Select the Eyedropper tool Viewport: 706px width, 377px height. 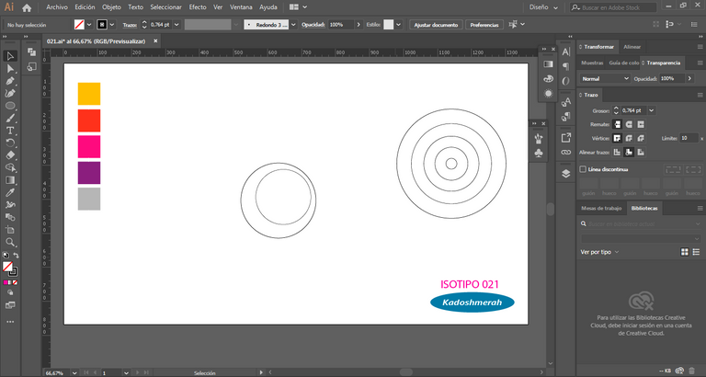pos(10,192)
